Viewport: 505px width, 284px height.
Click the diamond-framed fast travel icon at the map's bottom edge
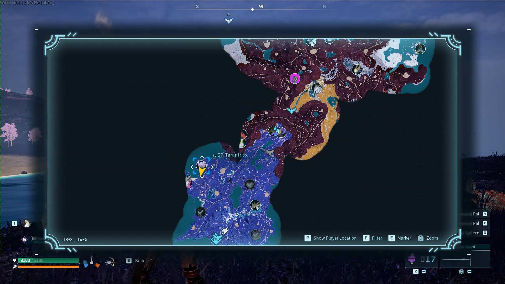pos(216,239)
